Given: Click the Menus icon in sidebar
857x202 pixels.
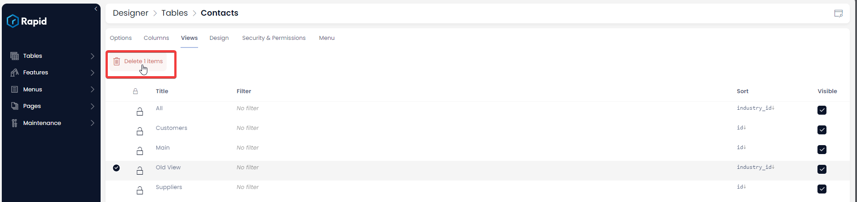Looking at the screenshot, I should (x=14, y=90).
